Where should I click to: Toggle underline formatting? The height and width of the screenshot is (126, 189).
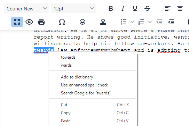[x=135, y=8]
